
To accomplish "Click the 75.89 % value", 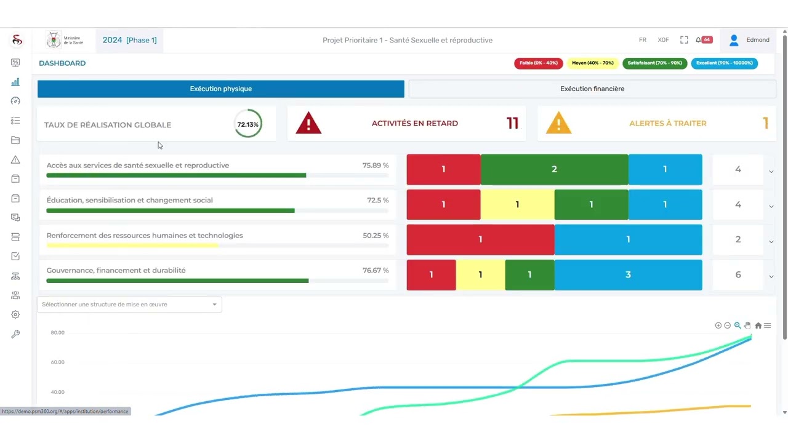I will click(376, 166).
